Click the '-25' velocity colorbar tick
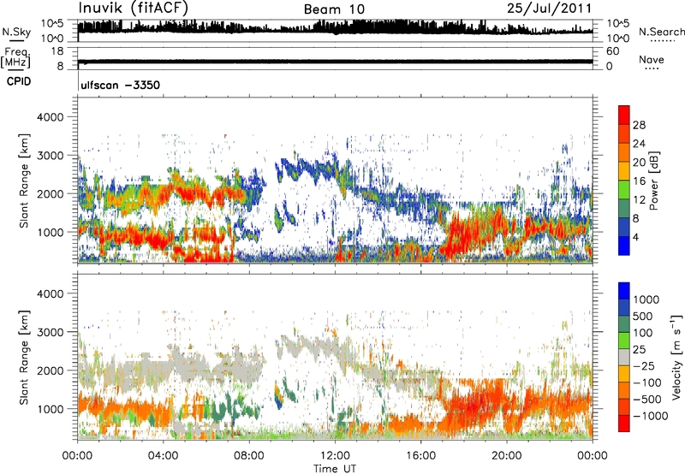 pyautogui.click(x=644, y=365)
